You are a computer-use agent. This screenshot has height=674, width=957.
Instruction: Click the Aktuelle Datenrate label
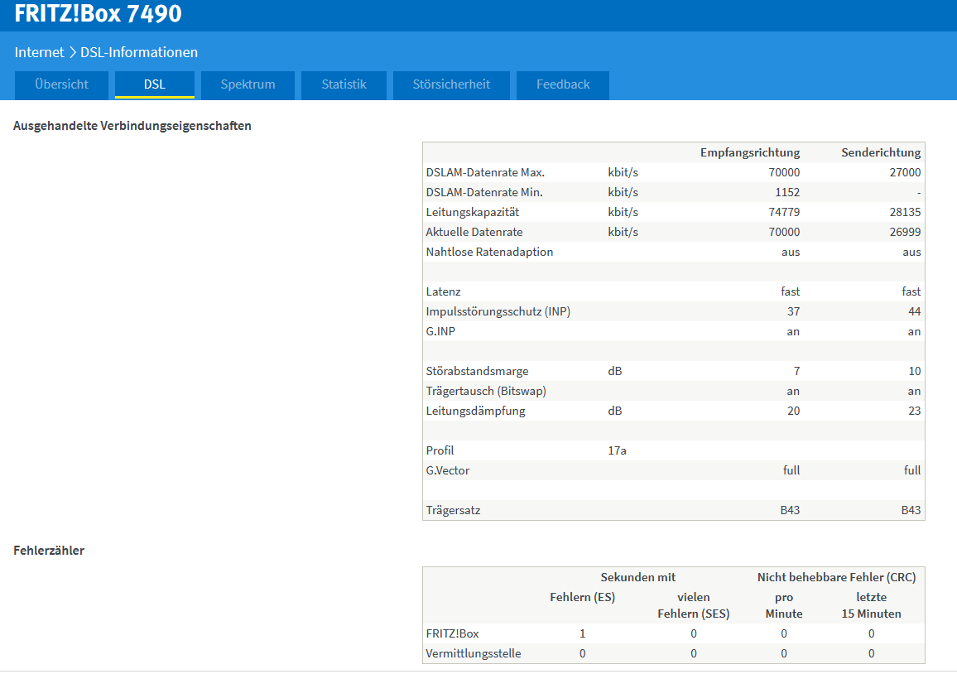[x=474, y=232]
